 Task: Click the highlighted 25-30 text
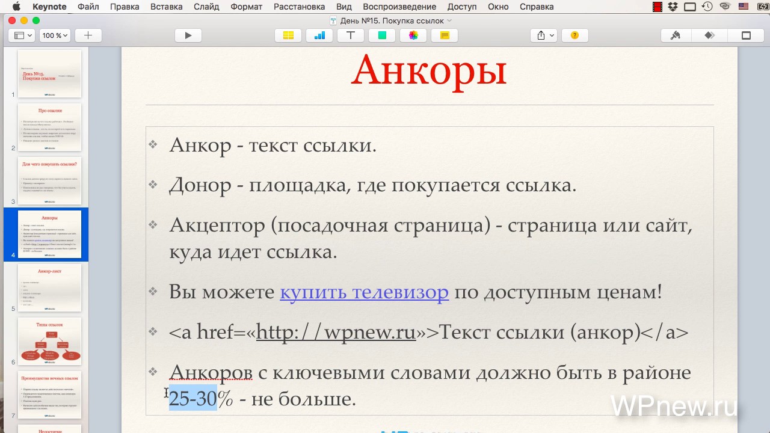pos(192,398)
